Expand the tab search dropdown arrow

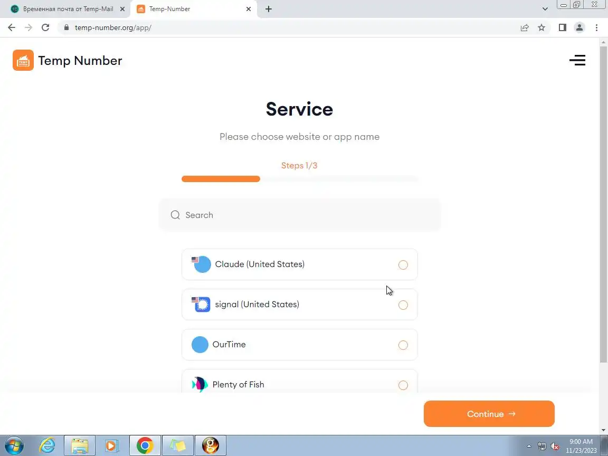(x=545, y=9)
